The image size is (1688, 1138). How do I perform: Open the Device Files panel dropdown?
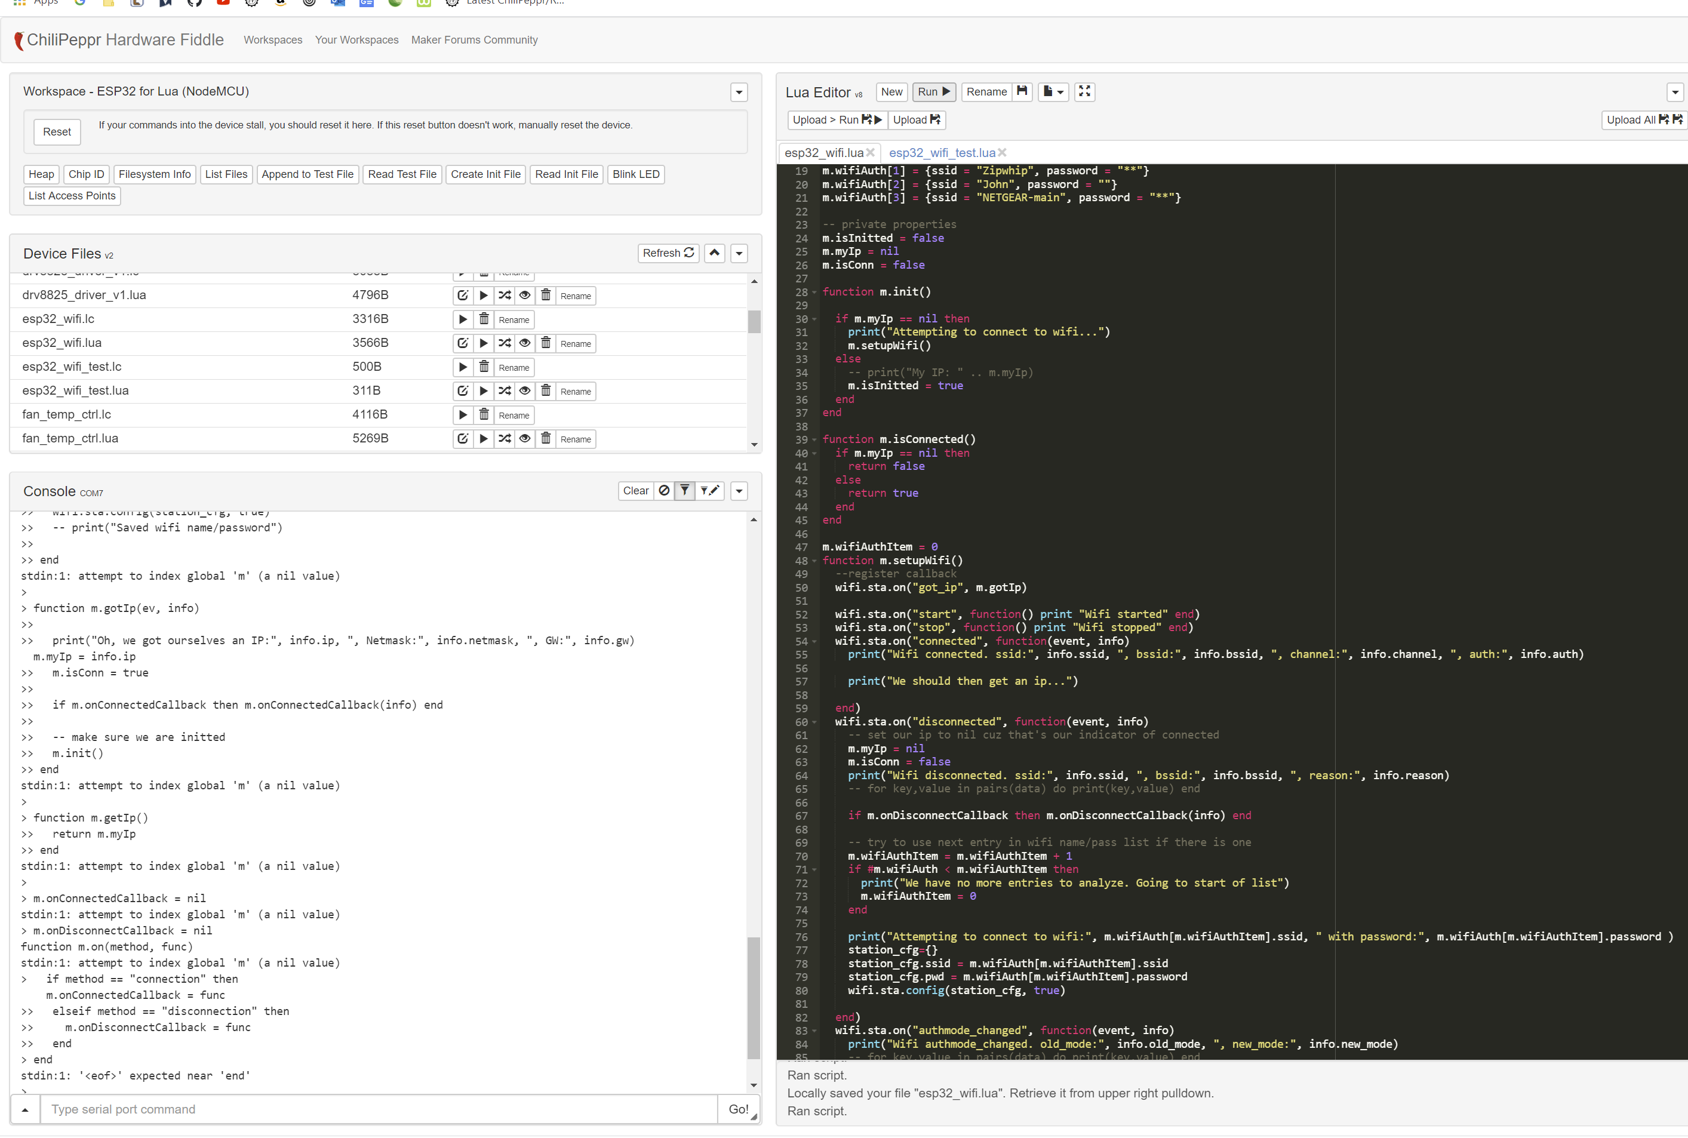click(739, 253)
